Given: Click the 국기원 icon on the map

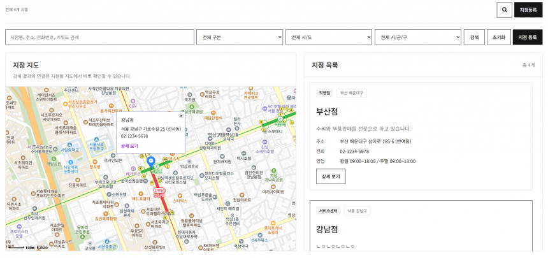Looking at the screenshot, I should (189, 94).
